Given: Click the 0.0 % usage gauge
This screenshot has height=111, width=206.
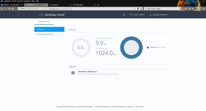Looking at the screenshot, I should click(x=81, y=47).
